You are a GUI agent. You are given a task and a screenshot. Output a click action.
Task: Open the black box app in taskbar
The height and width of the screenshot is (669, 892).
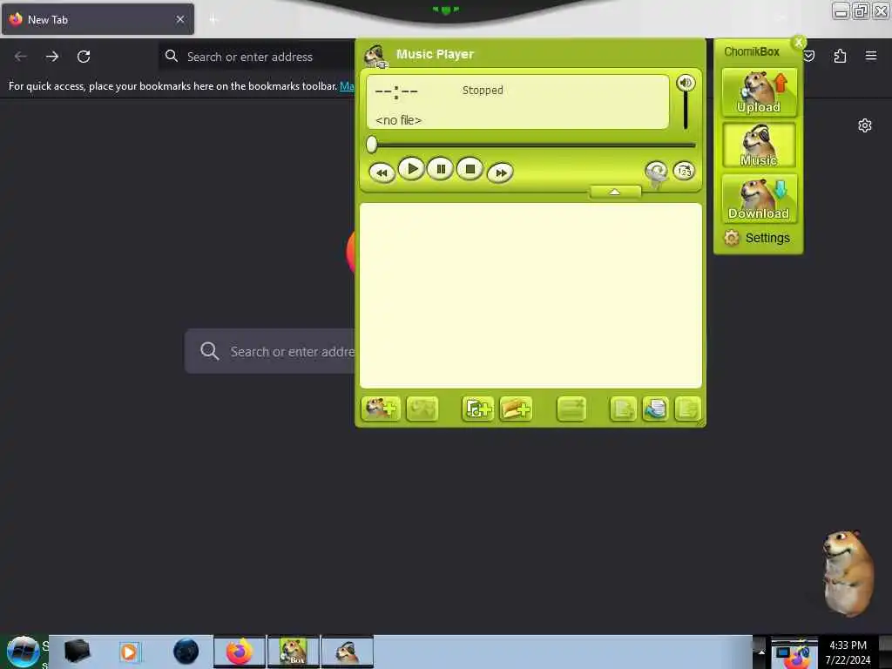pos(78,652)
